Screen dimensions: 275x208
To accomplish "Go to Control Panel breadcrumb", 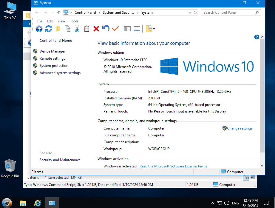I will pyautogui.click(x=85, y=13).
